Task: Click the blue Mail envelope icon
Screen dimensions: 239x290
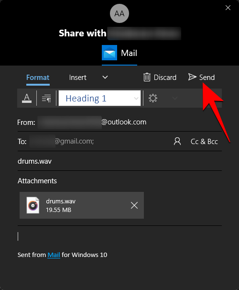Action: 109,53
